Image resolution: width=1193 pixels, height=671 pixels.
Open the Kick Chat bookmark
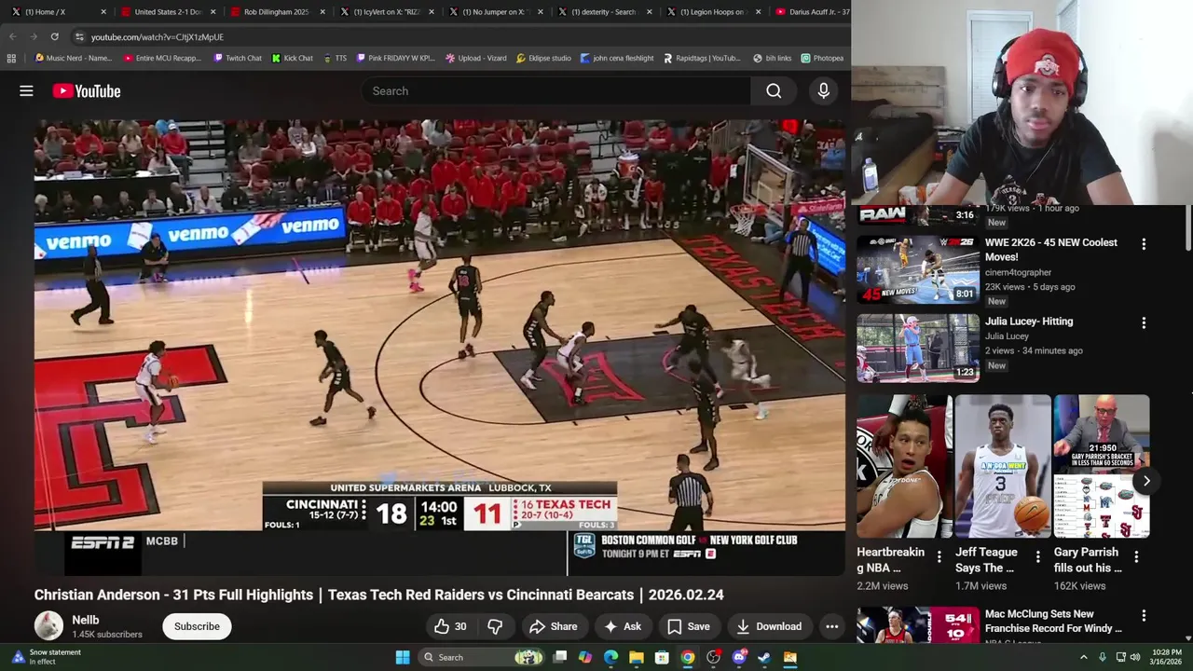point(292,58)
